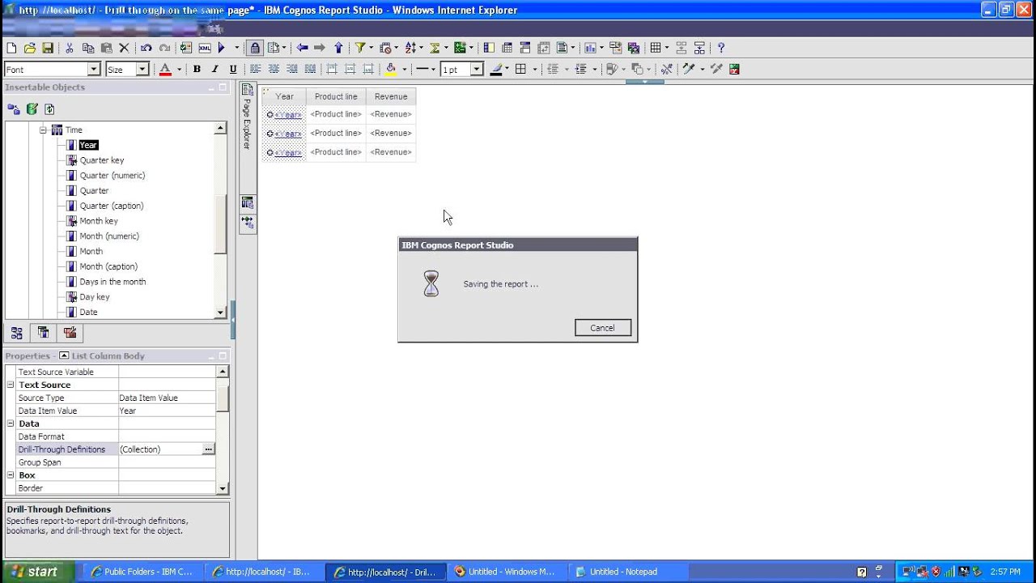Toggle Bold formatting

[x=197, y=69]
